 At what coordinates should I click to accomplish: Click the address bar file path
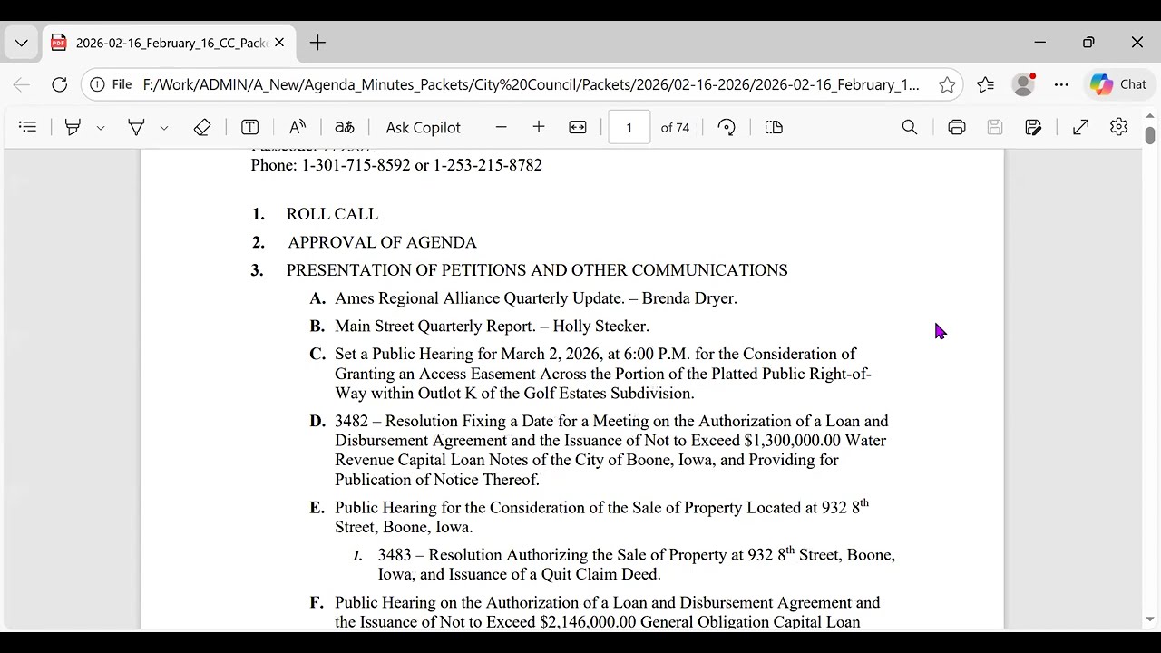point(531,84)
